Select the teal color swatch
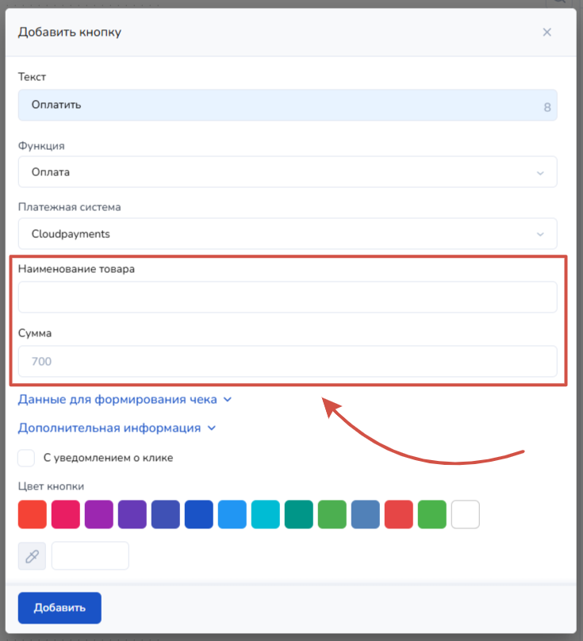 point(299,515)
